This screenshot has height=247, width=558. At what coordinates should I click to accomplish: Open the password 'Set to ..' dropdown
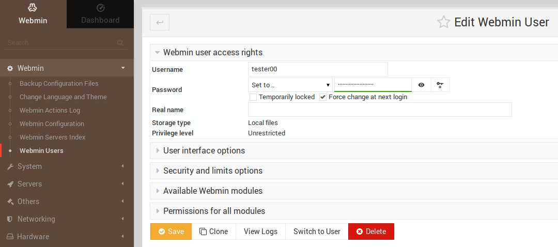pyautogui.click(x=290, y=85)
